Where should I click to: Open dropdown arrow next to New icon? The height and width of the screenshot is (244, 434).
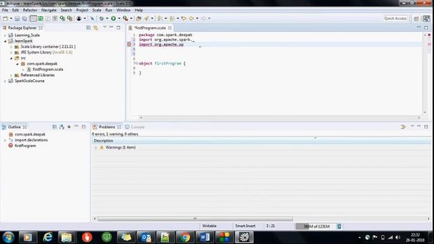pyautogui.click(x=11, y=18)
